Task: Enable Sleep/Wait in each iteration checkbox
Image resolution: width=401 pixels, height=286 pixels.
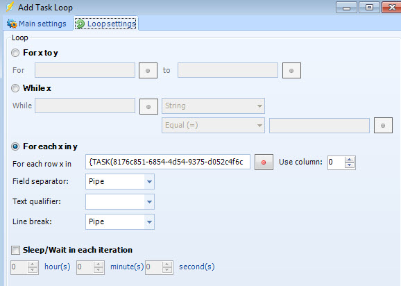Action: coord(15,250)
